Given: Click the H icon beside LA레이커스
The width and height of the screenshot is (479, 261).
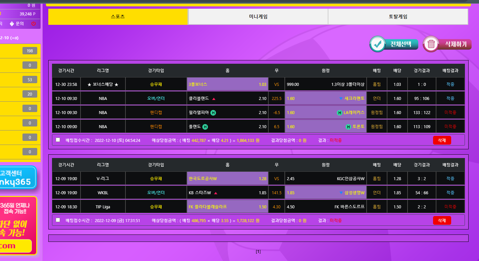Looking at the screenshot, I should click(x=339, y=113).
